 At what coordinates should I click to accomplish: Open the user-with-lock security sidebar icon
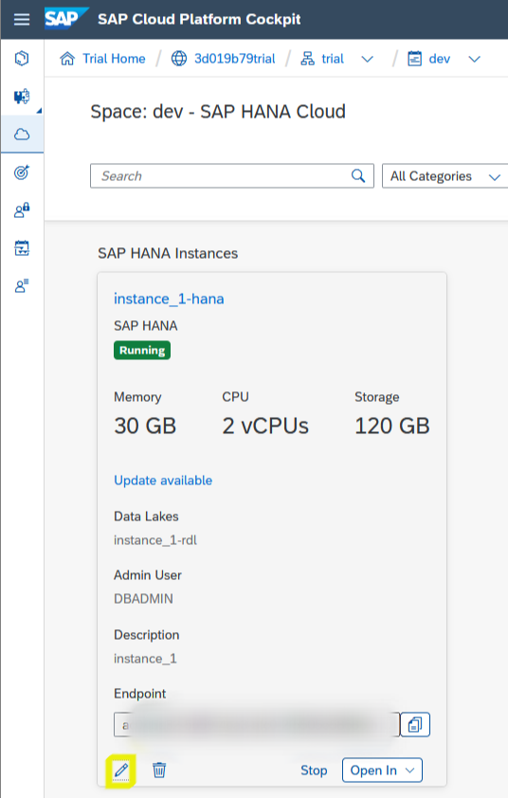[x=22, y=209]
